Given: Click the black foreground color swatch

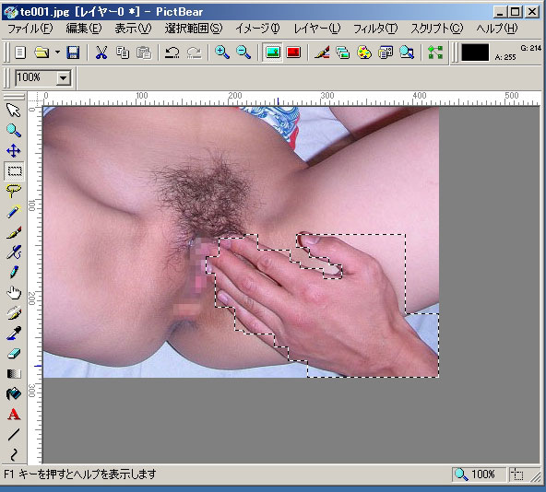Looking at the screenshot, I should tap(475, 53).
